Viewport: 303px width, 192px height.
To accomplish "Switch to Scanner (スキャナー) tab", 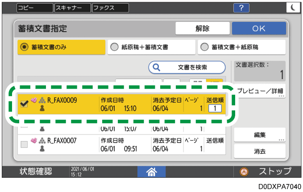I will tap(72, 8).
